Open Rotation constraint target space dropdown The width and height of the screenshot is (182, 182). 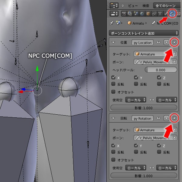[x=136, y=168]
